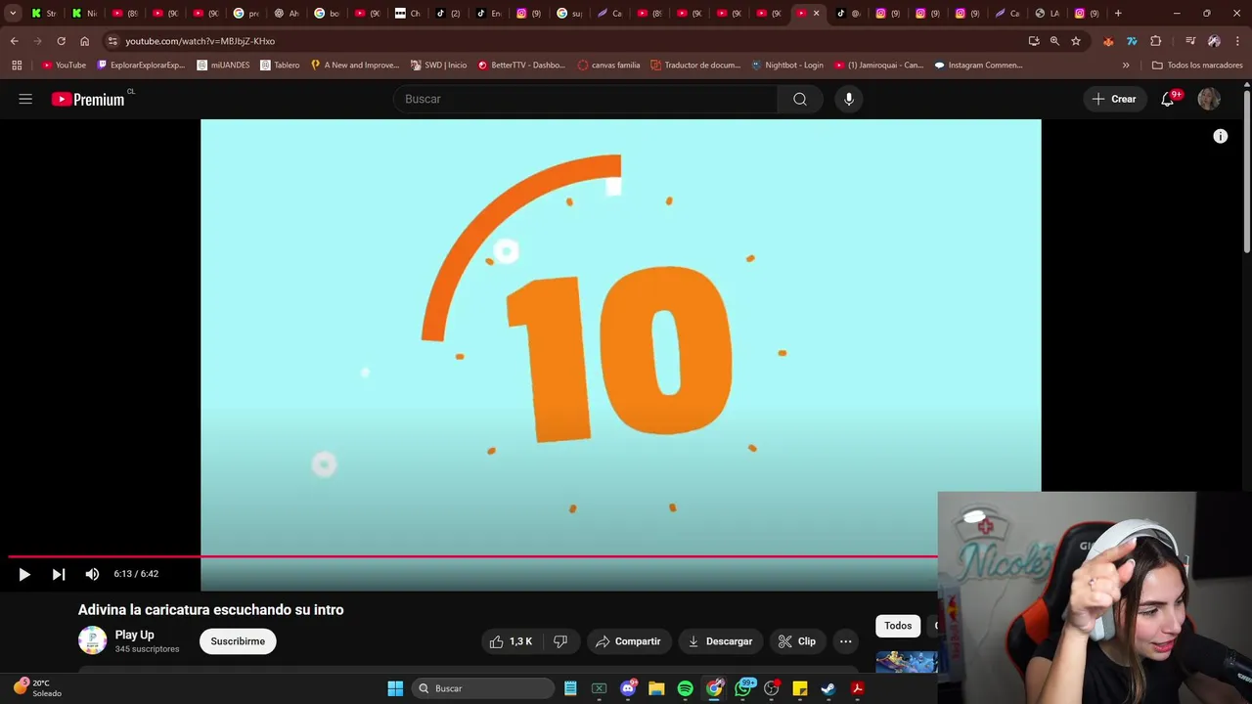Open the YouTube account avatar menu
Image resolution: width=1252 pixels, height=704 pixels.
(x=1209, y=99)
